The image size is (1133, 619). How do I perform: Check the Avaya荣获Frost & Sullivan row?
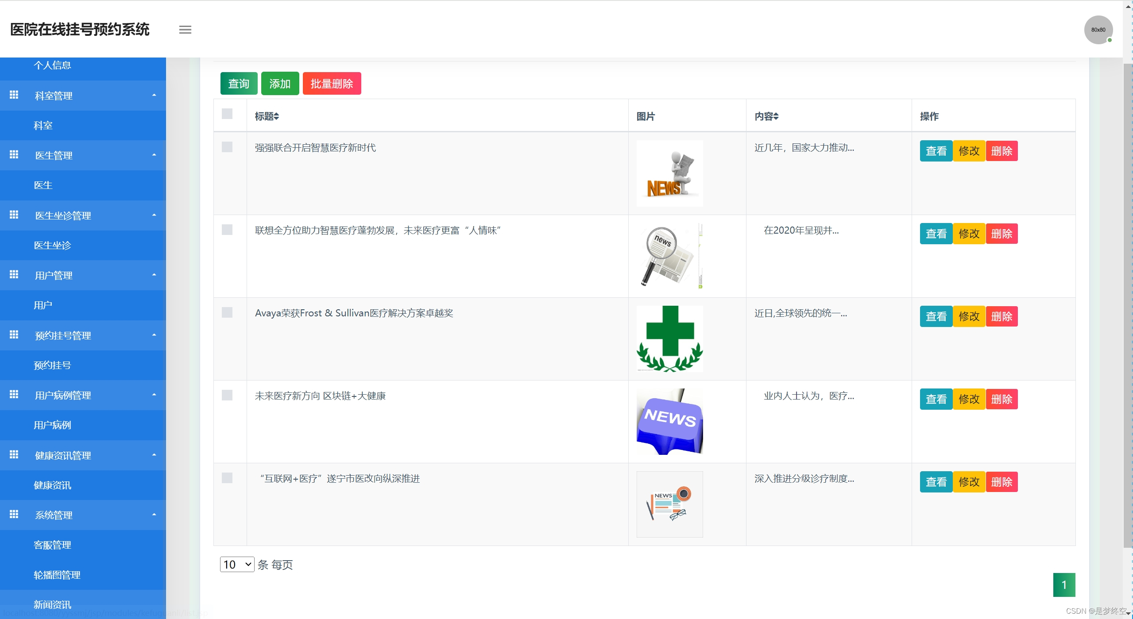(227, 312)
